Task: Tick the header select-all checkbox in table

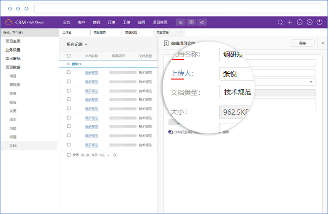Action: pos(69,56)
